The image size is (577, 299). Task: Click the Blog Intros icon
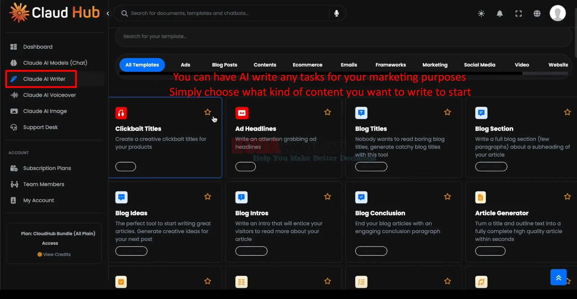(241, 197)
